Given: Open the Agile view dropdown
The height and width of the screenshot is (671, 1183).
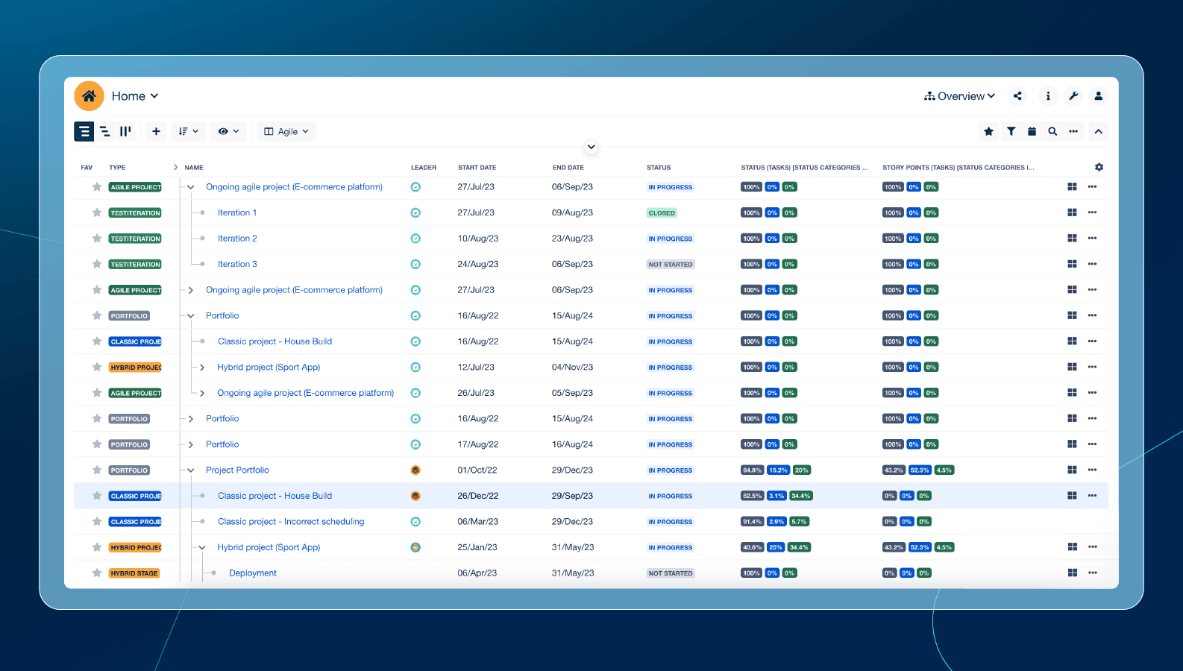Looking at the screenshot, I should click(286, 131).
